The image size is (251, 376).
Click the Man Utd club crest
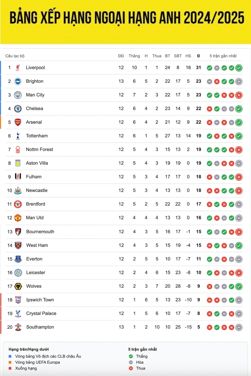pos(18,218)
